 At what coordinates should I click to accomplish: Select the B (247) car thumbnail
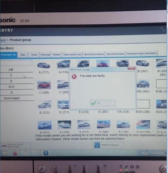143,63
